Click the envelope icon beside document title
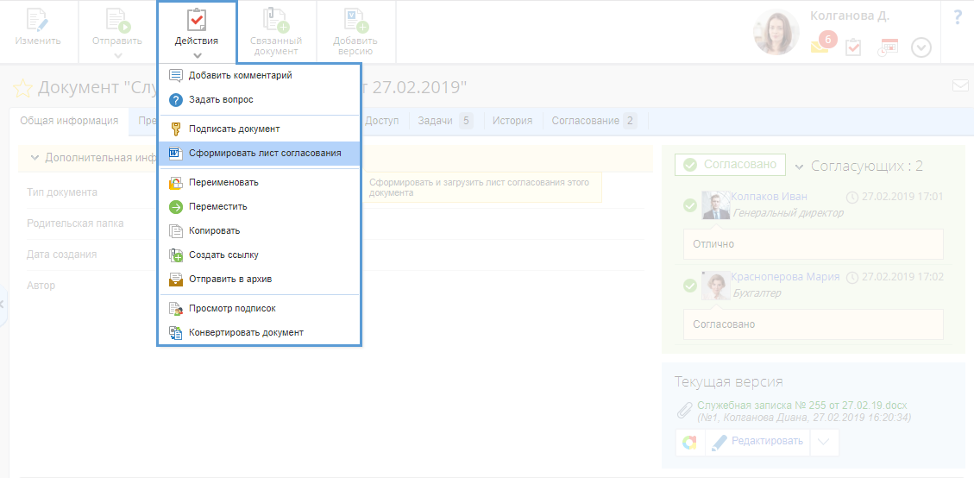 [x=959, y=85]
